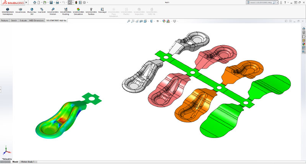306x164 pixels.
Task: Save the part with the disk icon
Action: 51,3
